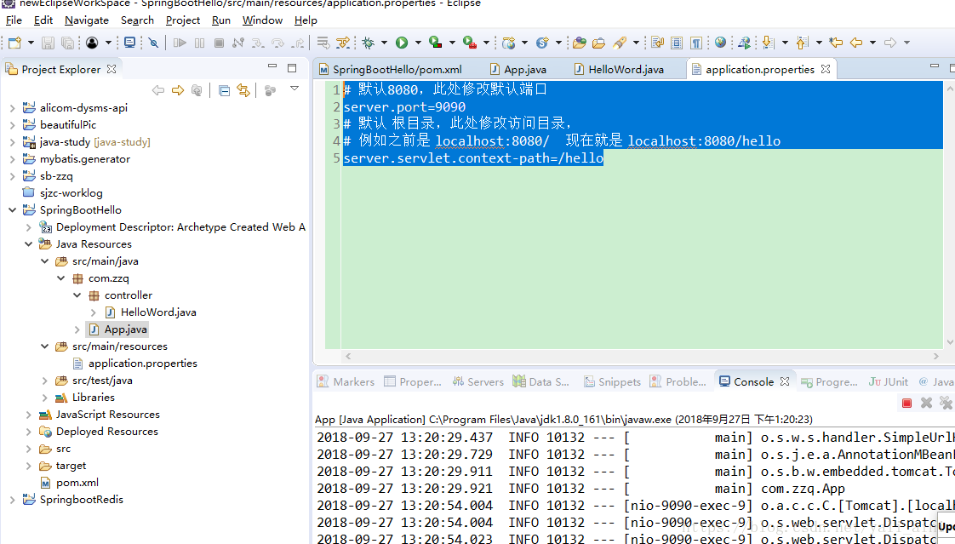
Task: Click the Resume debug icon
Action: (x=180, y=43)
